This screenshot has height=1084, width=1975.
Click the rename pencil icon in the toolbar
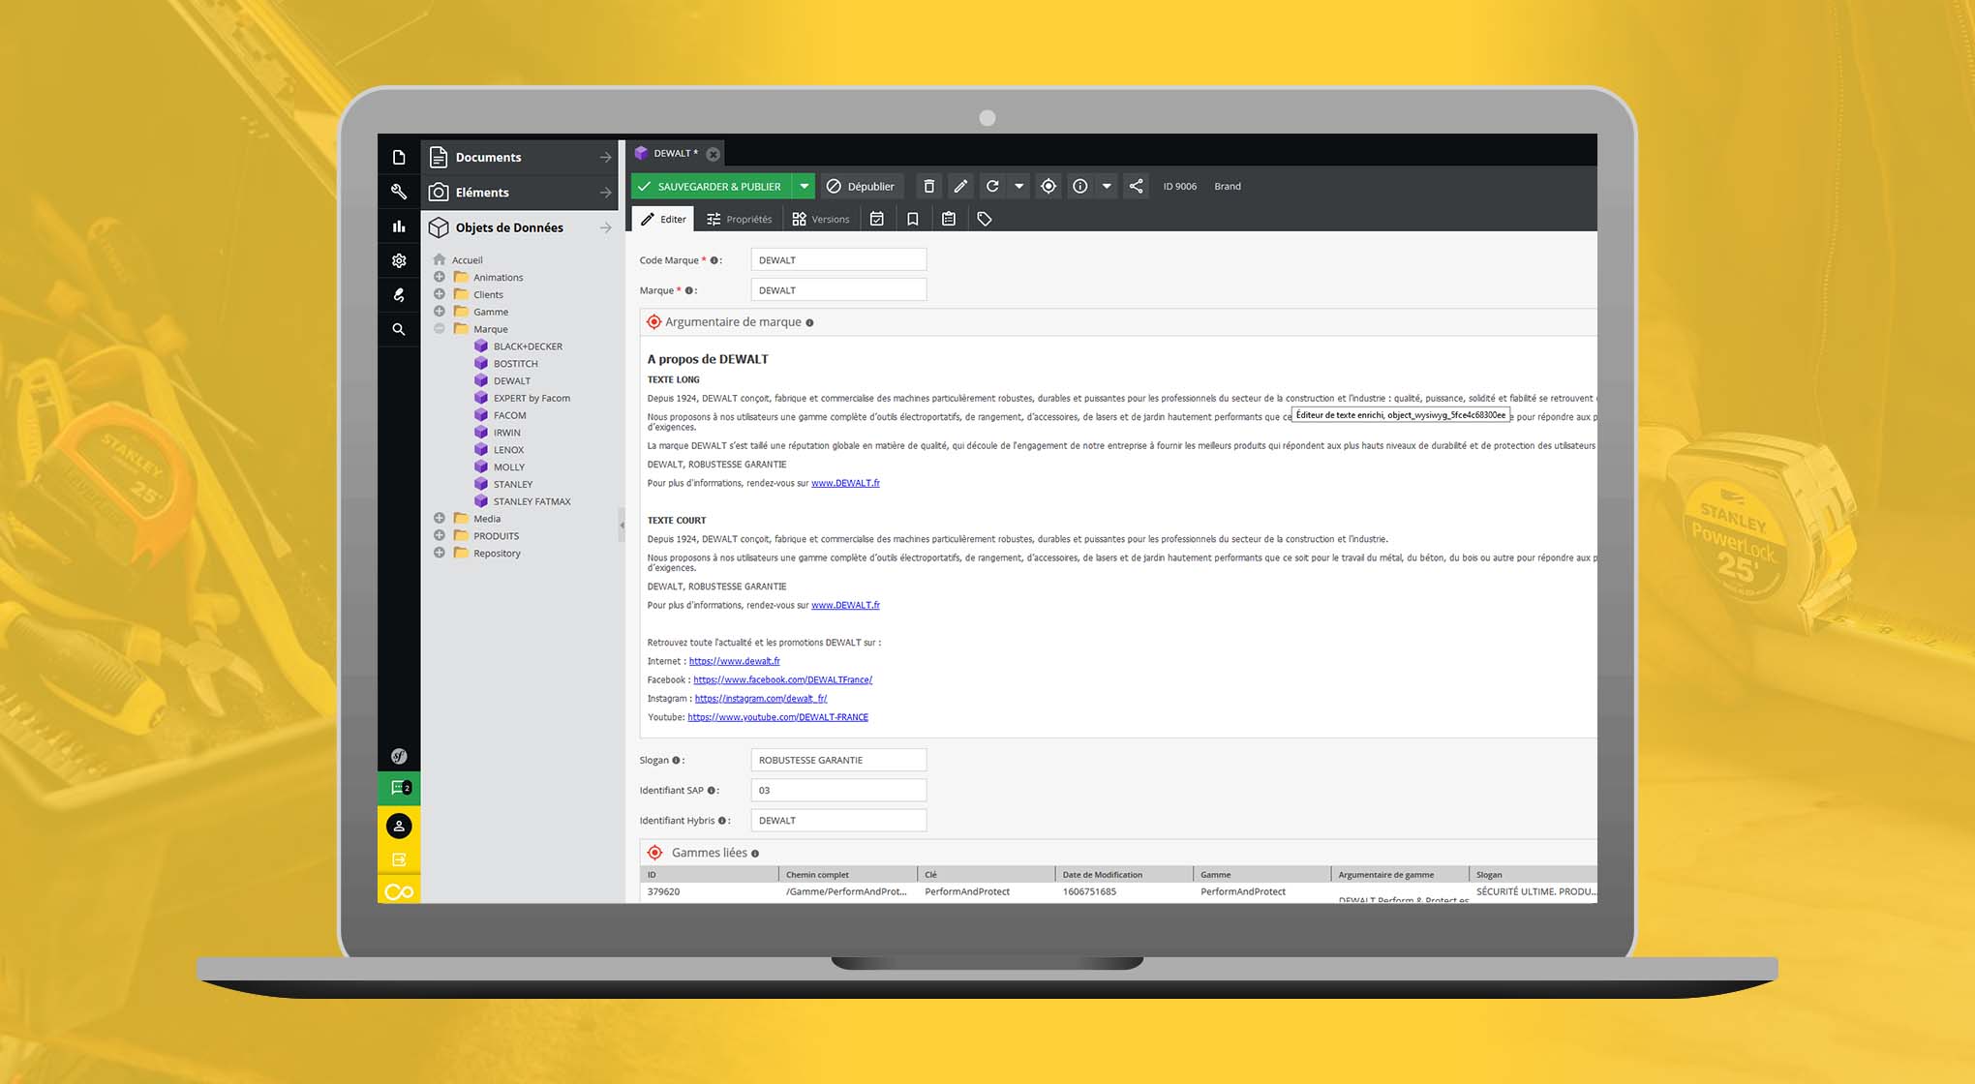tap(960, 186)
